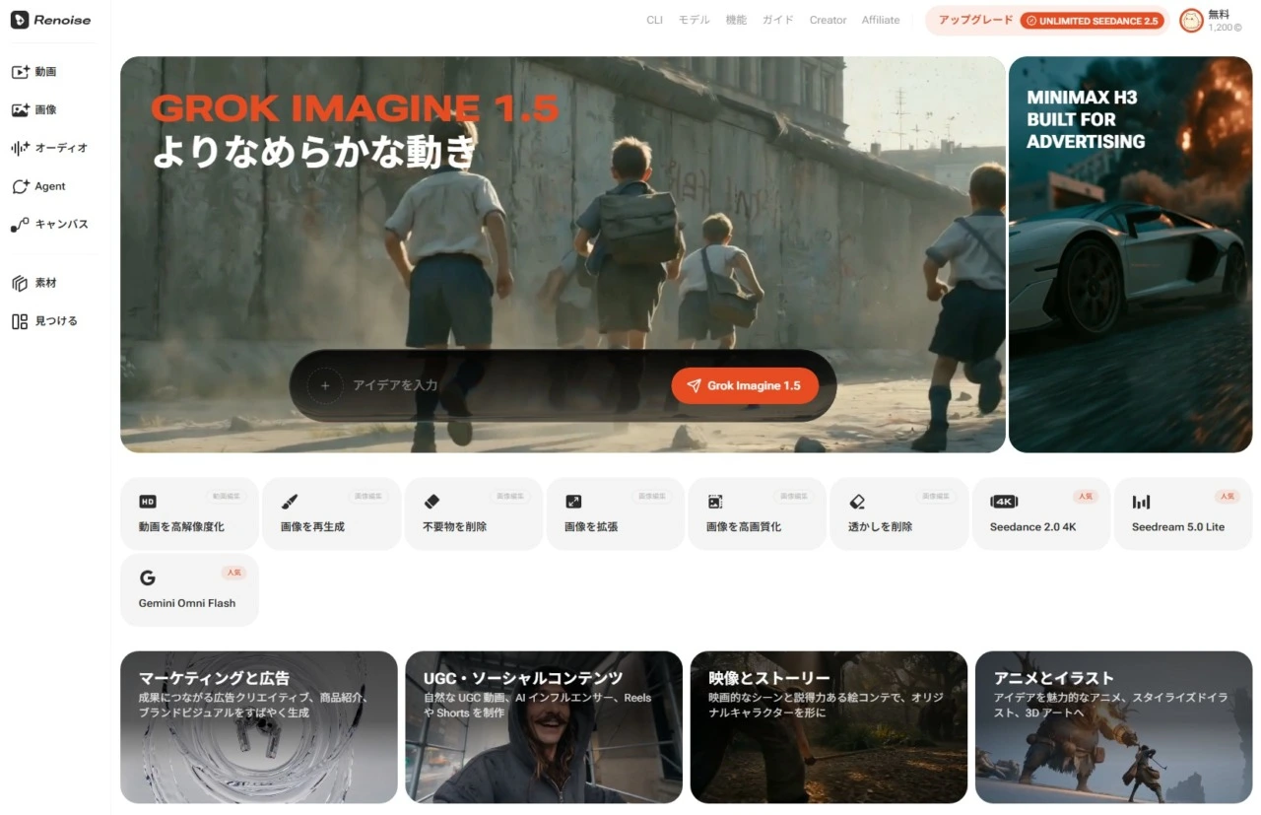Click the 1,200 credits balance
This screenshot has height=815, width=1261.
(x=1225, y=28)
